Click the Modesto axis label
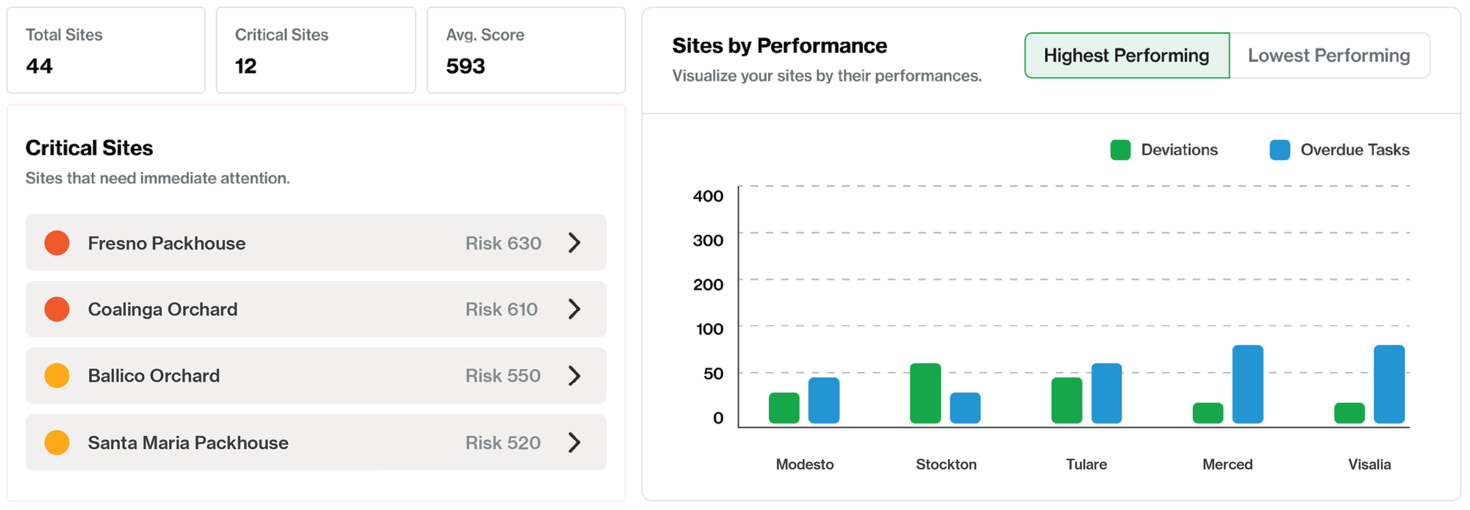Image resolution: width=1470 pixels, height=510 pixels. pyautogui.click(x=805, y=465)
